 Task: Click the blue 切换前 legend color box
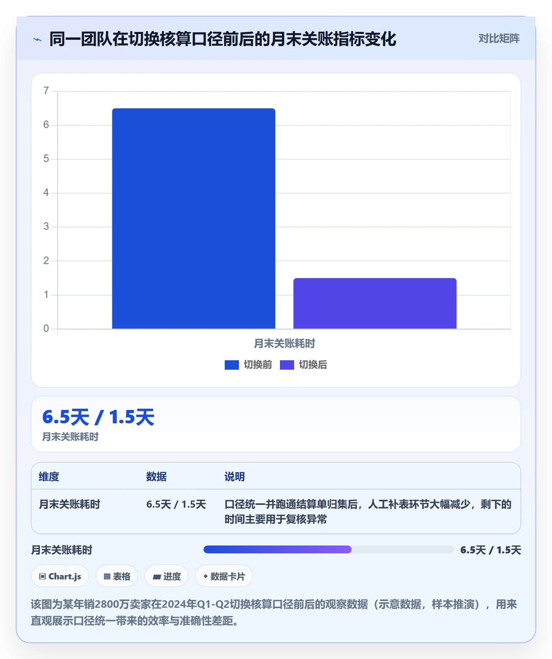(232, 365)
